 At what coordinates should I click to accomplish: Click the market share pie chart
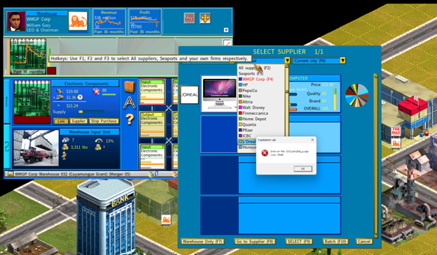357,95
